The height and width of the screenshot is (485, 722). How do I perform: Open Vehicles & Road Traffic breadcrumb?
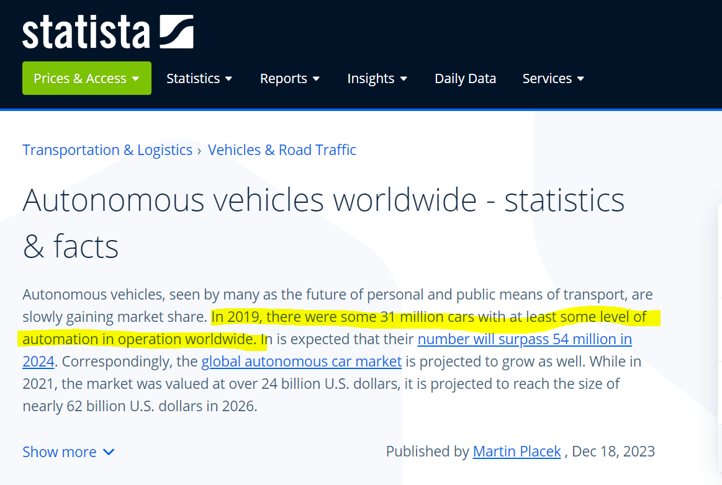click(282, 150)
